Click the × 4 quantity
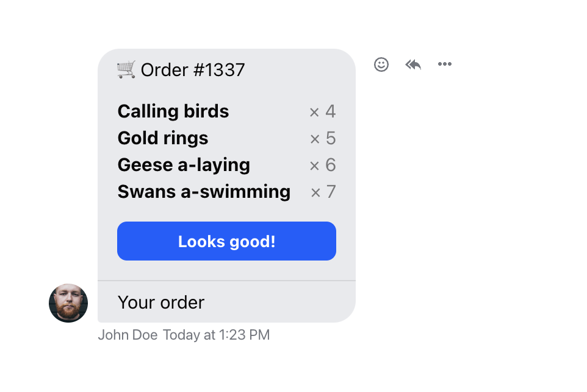This screenshot has height=392, width=587. point(323,111)
